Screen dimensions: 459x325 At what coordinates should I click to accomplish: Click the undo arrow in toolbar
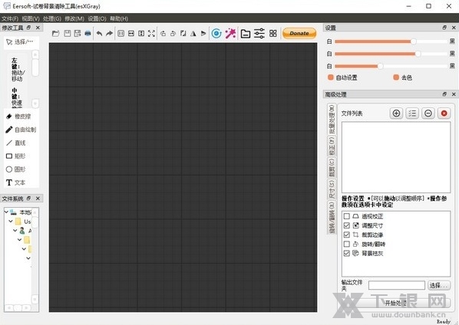point(99,33)
